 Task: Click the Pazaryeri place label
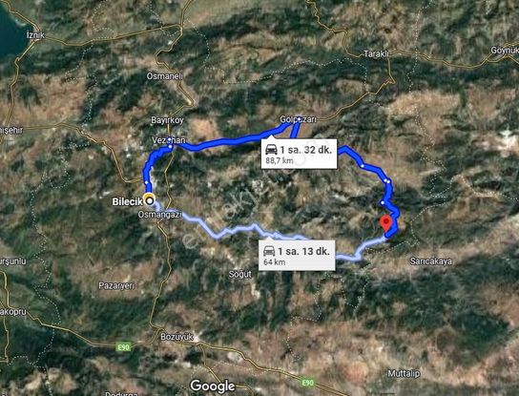[x=116, y=285]
